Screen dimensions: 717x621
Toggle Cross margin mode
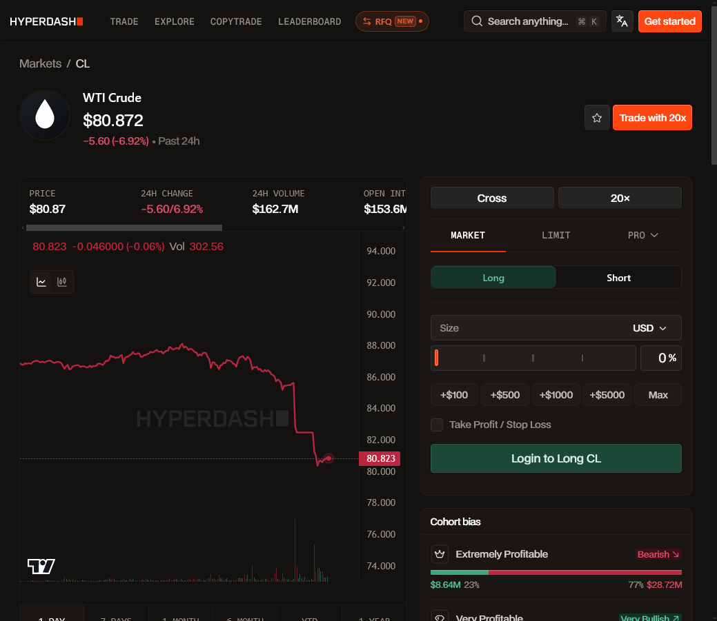(492, 198)
